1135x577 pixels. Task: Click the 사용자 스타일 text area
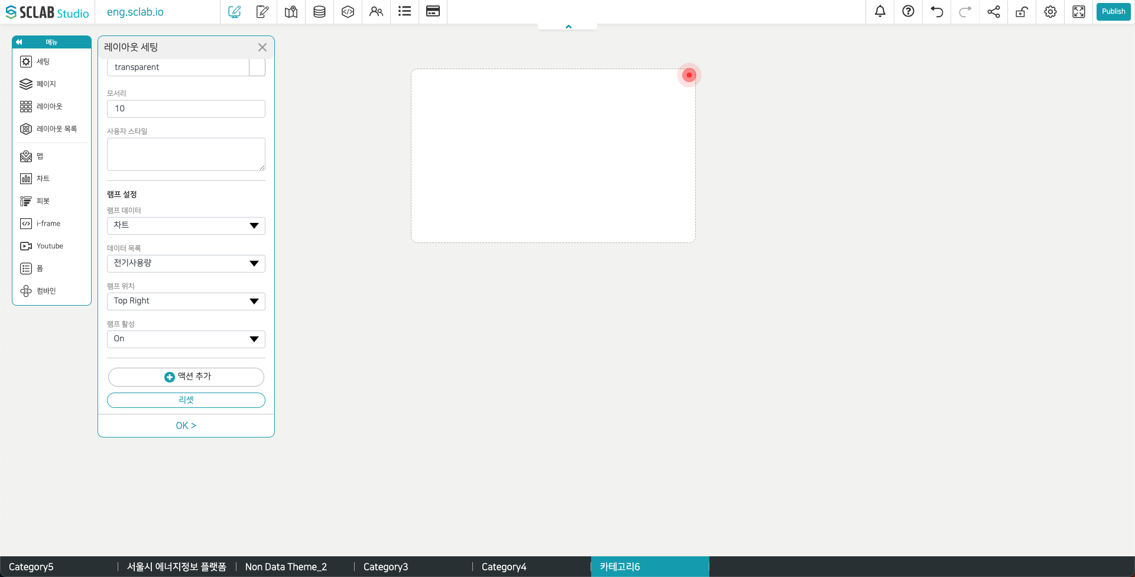[x=186, y=154]
